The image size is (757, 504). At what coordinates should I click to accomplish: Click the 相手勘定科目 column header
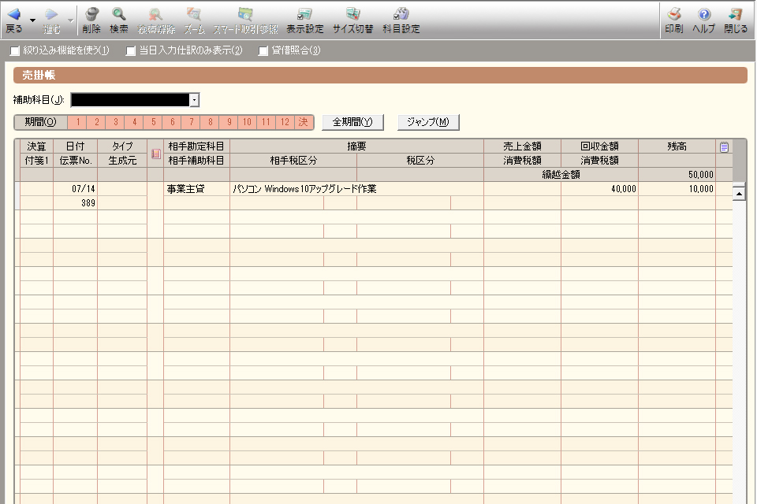coord(196,146)
